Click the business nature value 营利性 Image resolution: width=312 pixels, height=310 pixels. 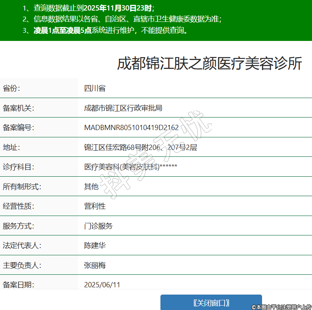(x=95, y=206)
